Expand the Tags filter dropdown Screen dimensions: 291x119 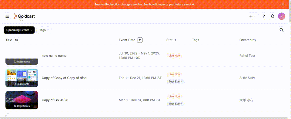(44, 30)
